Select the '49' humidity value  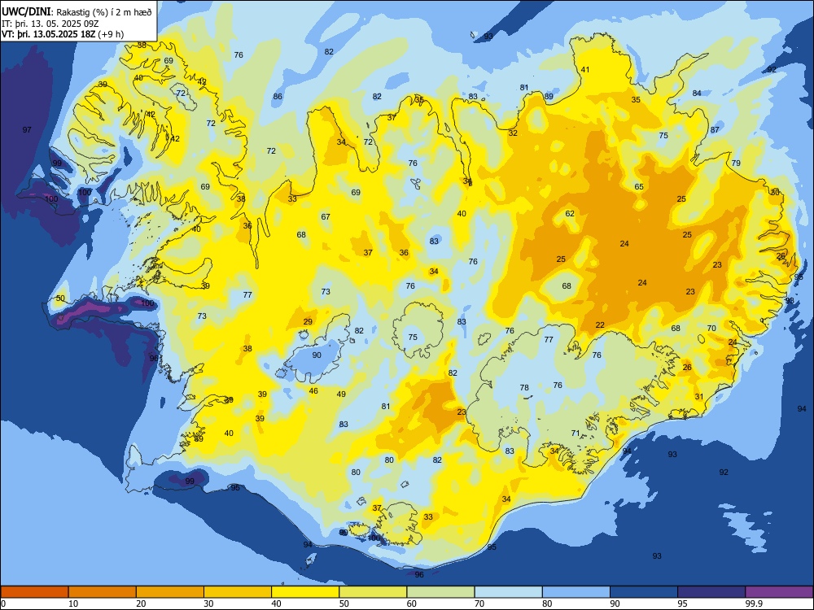click(341, 394)
